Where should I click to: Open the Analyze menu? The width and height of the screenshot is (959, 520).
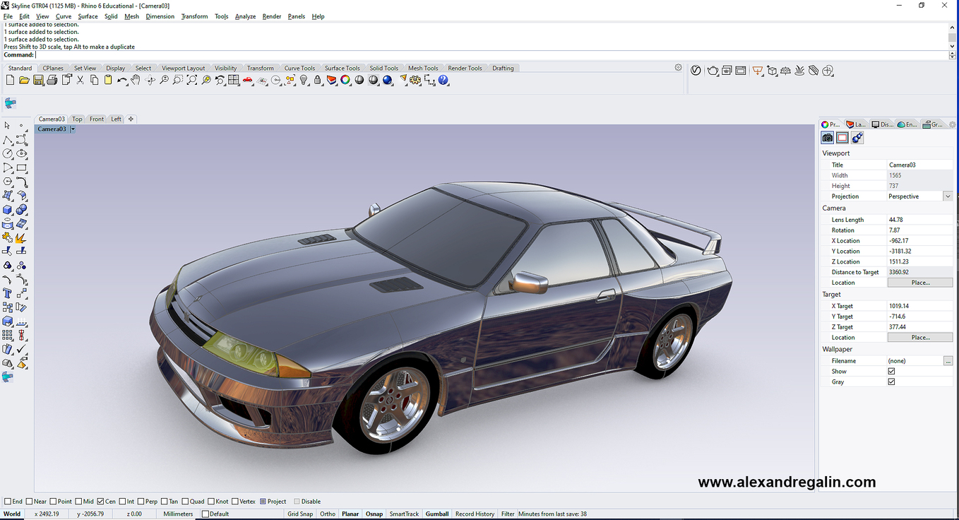click(x=245, y=16)
